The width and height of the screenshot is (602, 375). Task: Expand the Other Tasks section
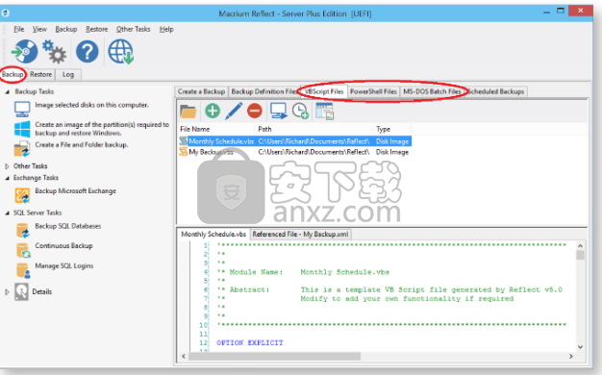pyautogui.click(x=7, y=166)
